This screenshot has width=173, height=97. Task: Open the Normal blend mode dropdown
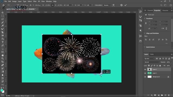[x=152, y=62]
